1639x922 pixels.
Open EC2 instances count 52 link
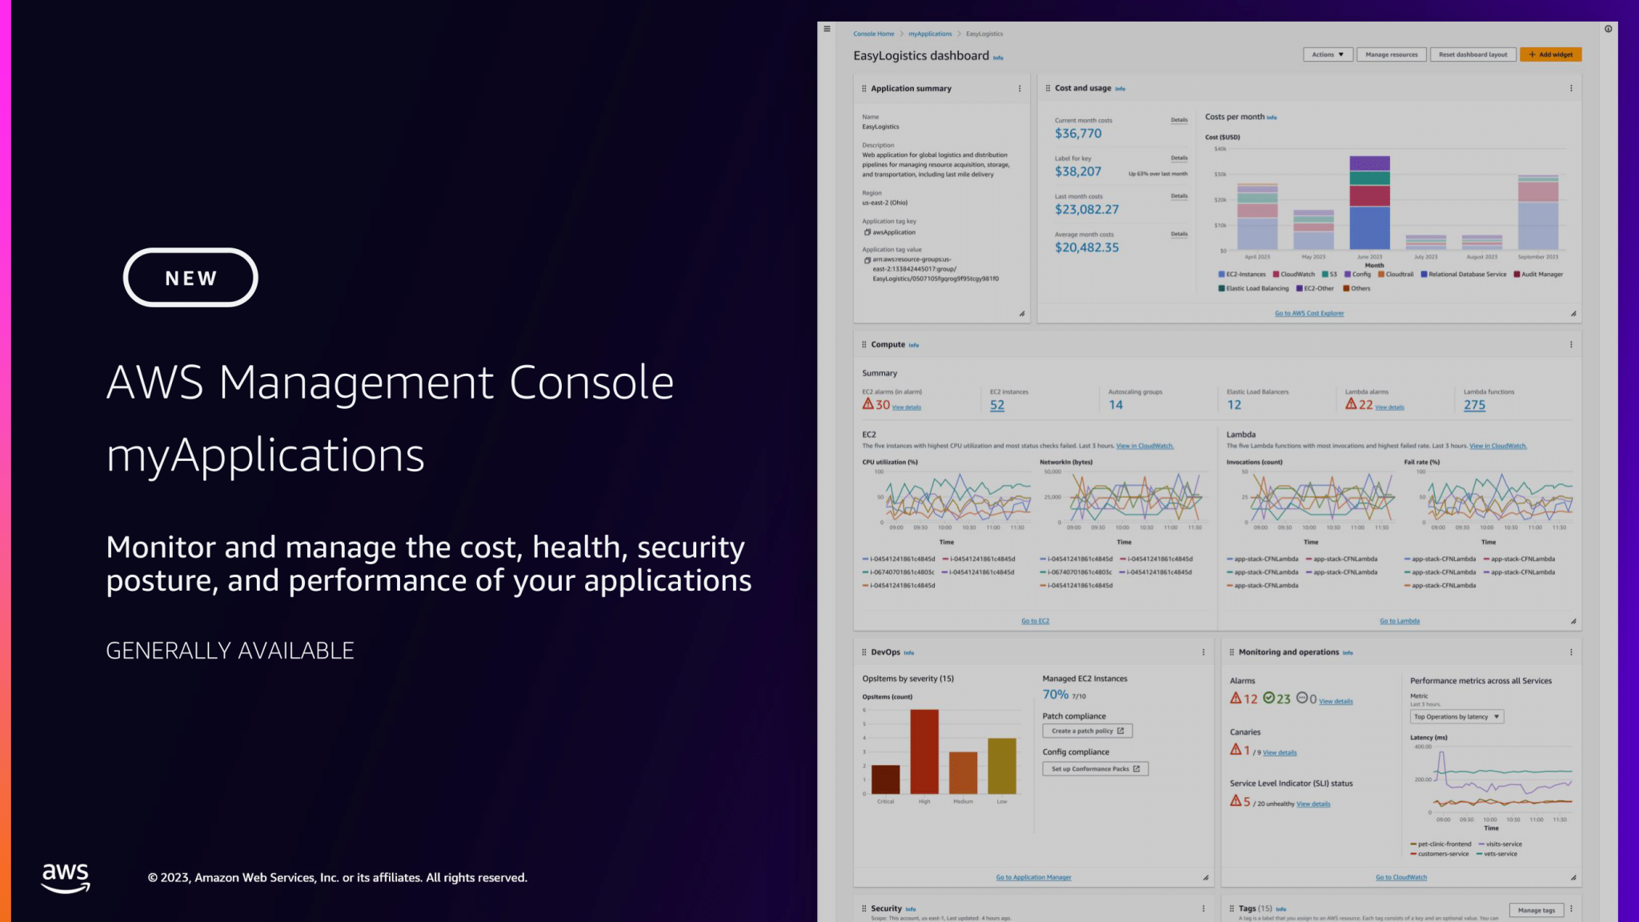996,405
